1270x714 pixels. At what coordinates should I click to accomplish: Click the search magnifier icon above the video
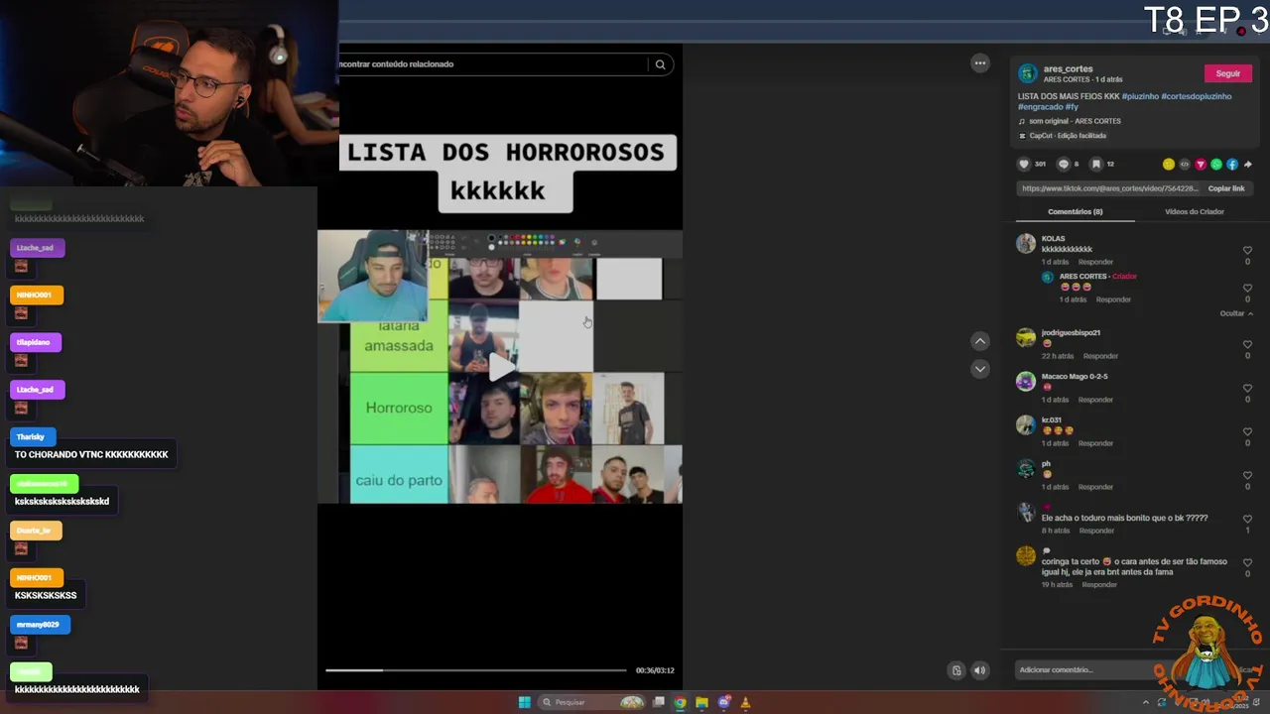click(660, 64)
